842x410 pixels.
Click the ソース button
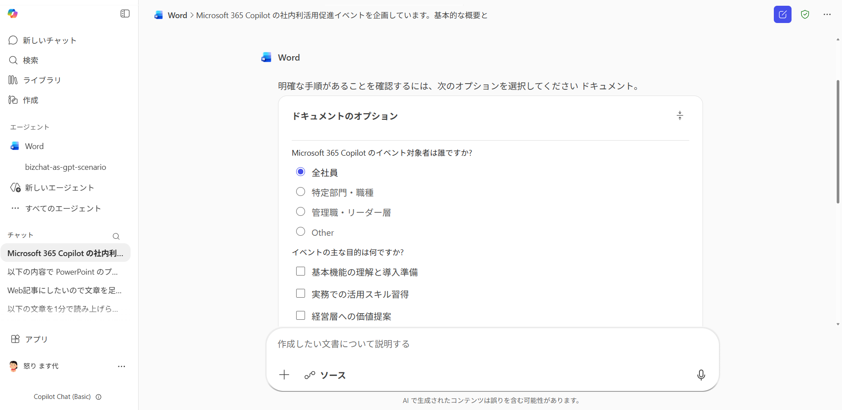(325, 375)
